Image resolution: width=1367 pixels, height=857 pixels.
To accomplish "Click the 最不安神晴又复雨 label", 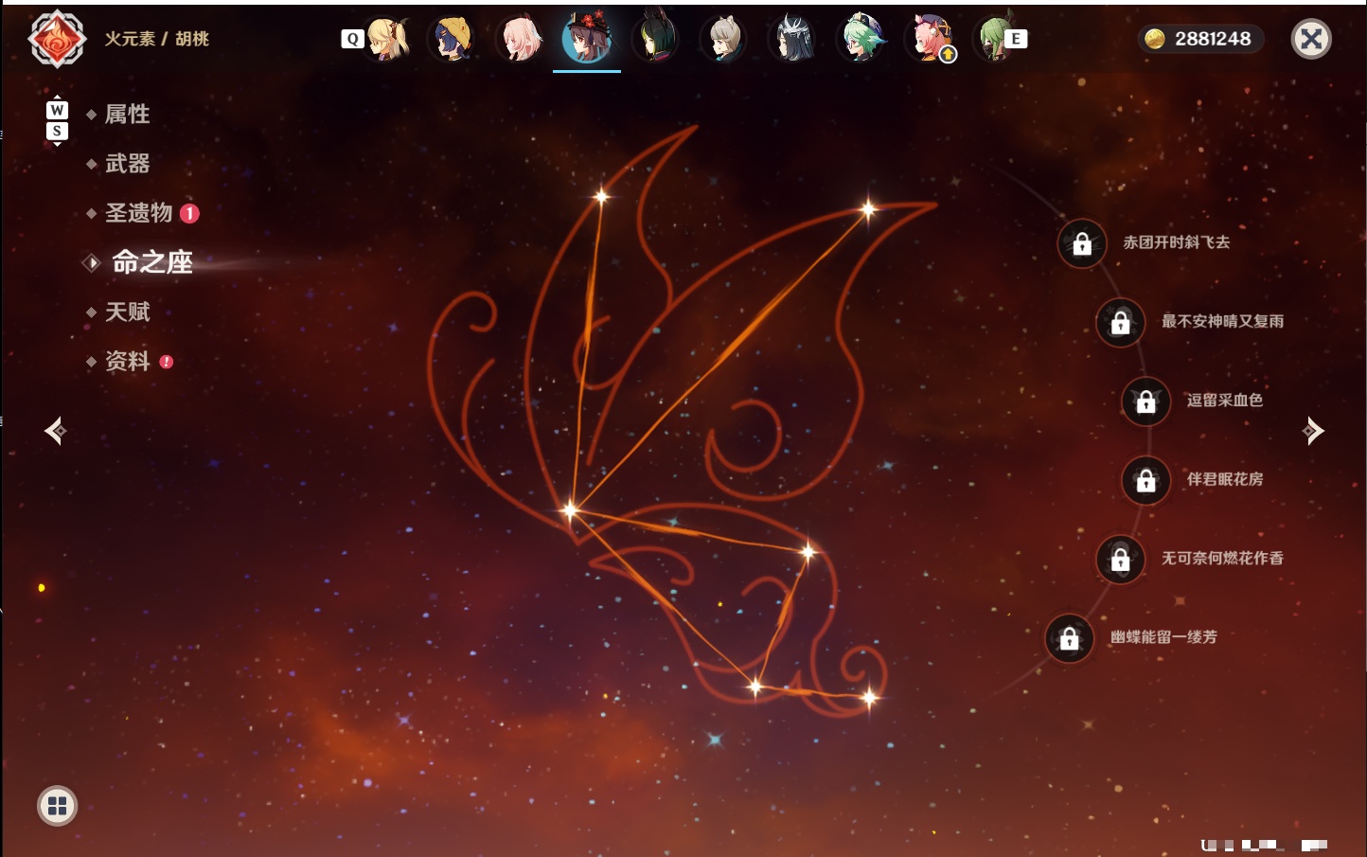I will (x=1222, y=321).
